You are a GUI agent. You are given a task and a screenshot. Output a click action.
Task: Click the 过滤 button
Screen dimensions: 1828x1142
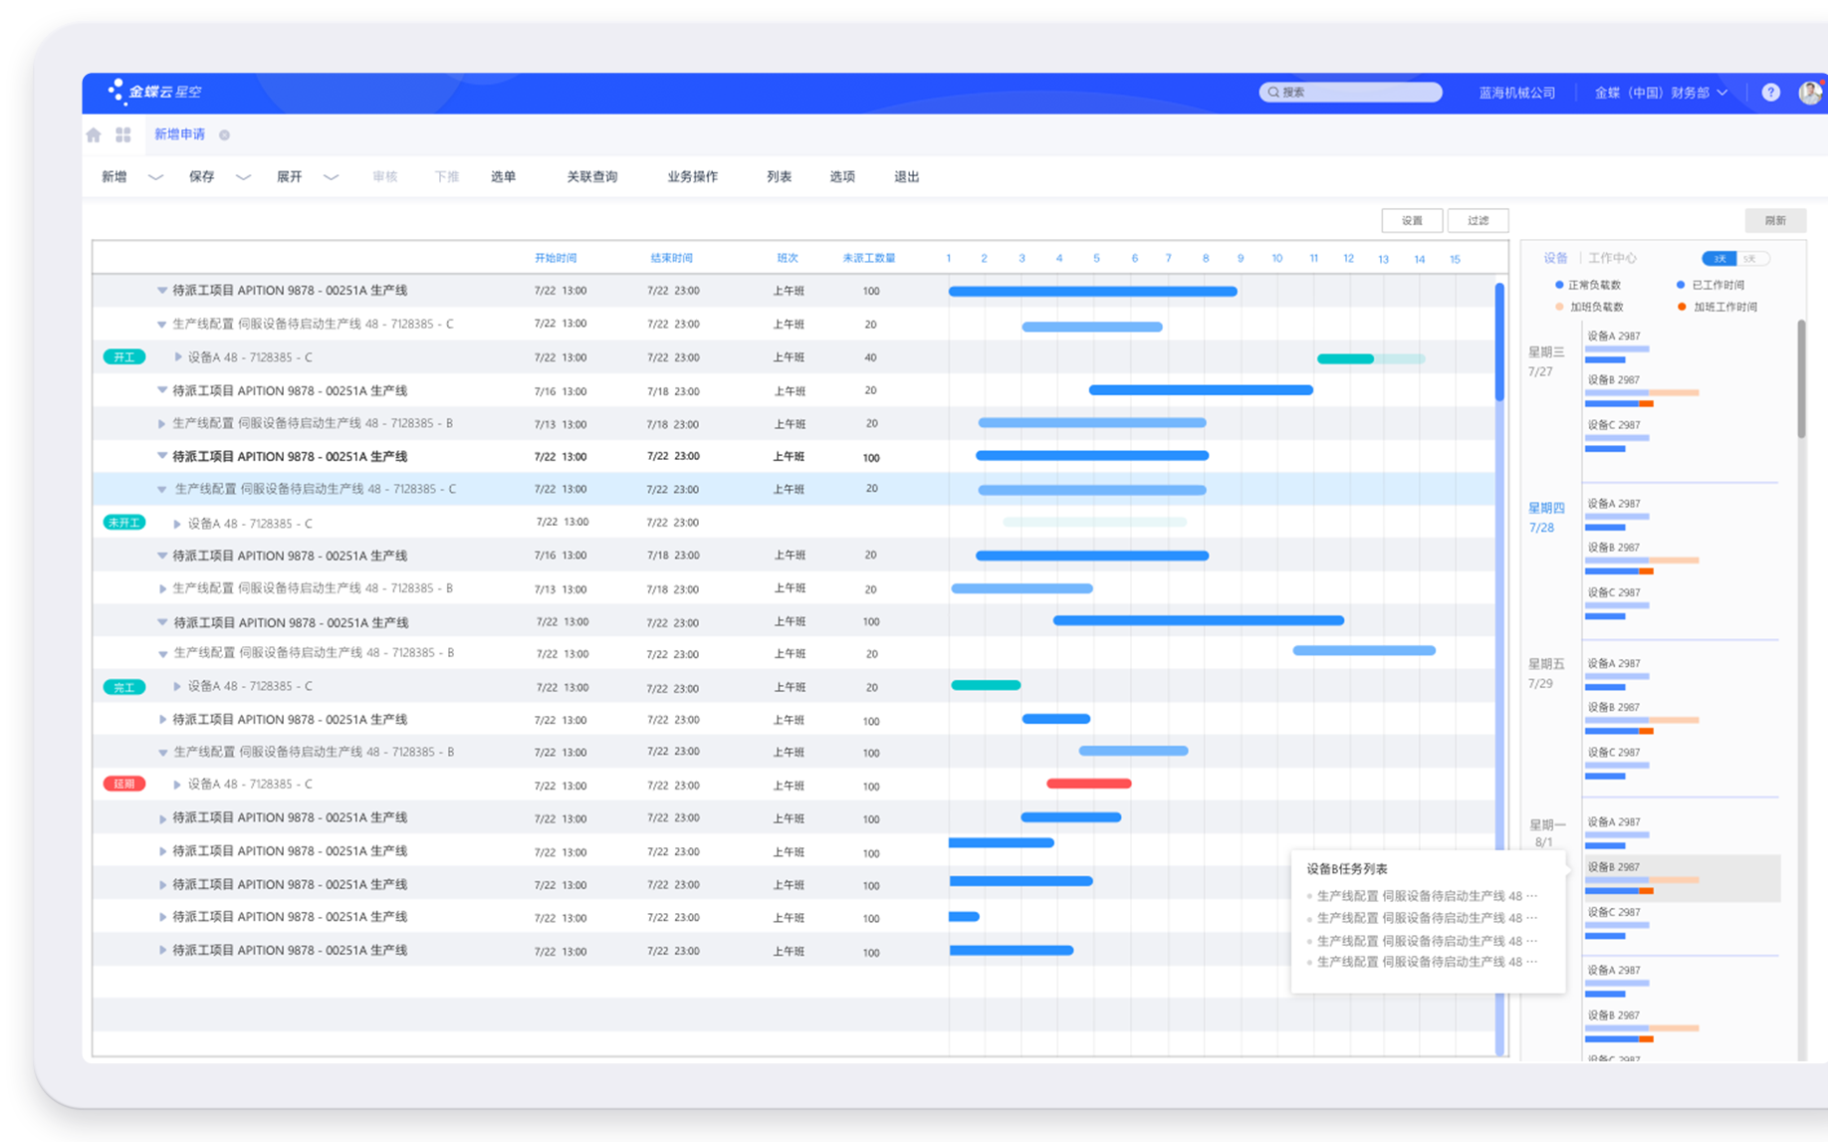coord(1478,221)
